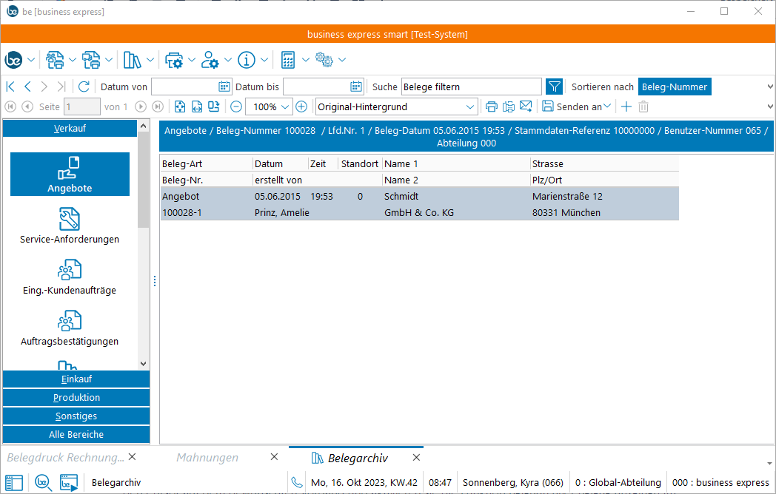This screenshot has height=494, width=776.
Task: Click the info circle icon
Action: 247,60
